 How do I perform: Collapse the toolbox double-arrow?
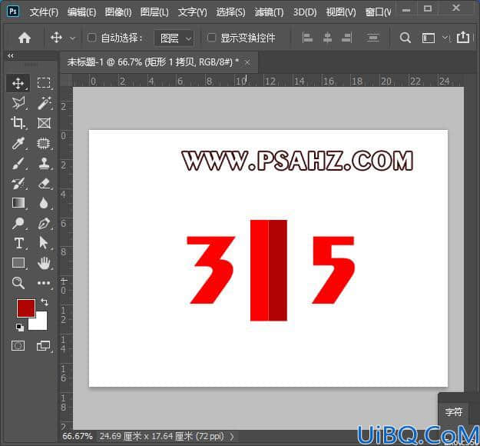pos(11,56)
